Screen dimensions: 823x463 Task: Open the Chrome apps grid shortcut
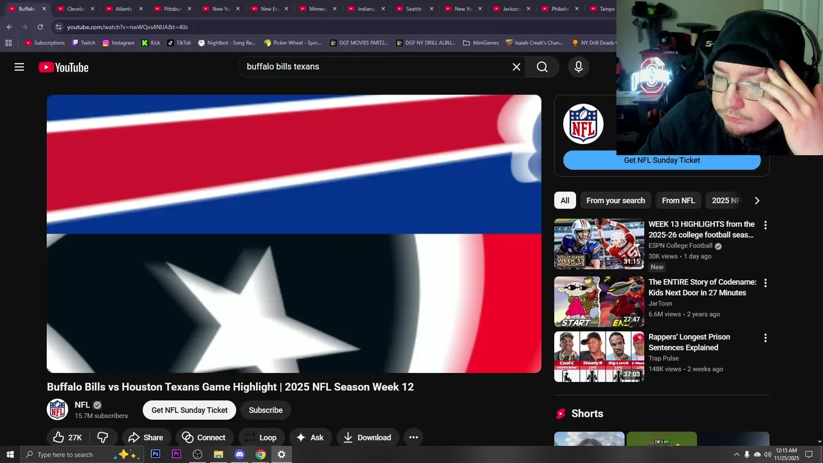8,43
